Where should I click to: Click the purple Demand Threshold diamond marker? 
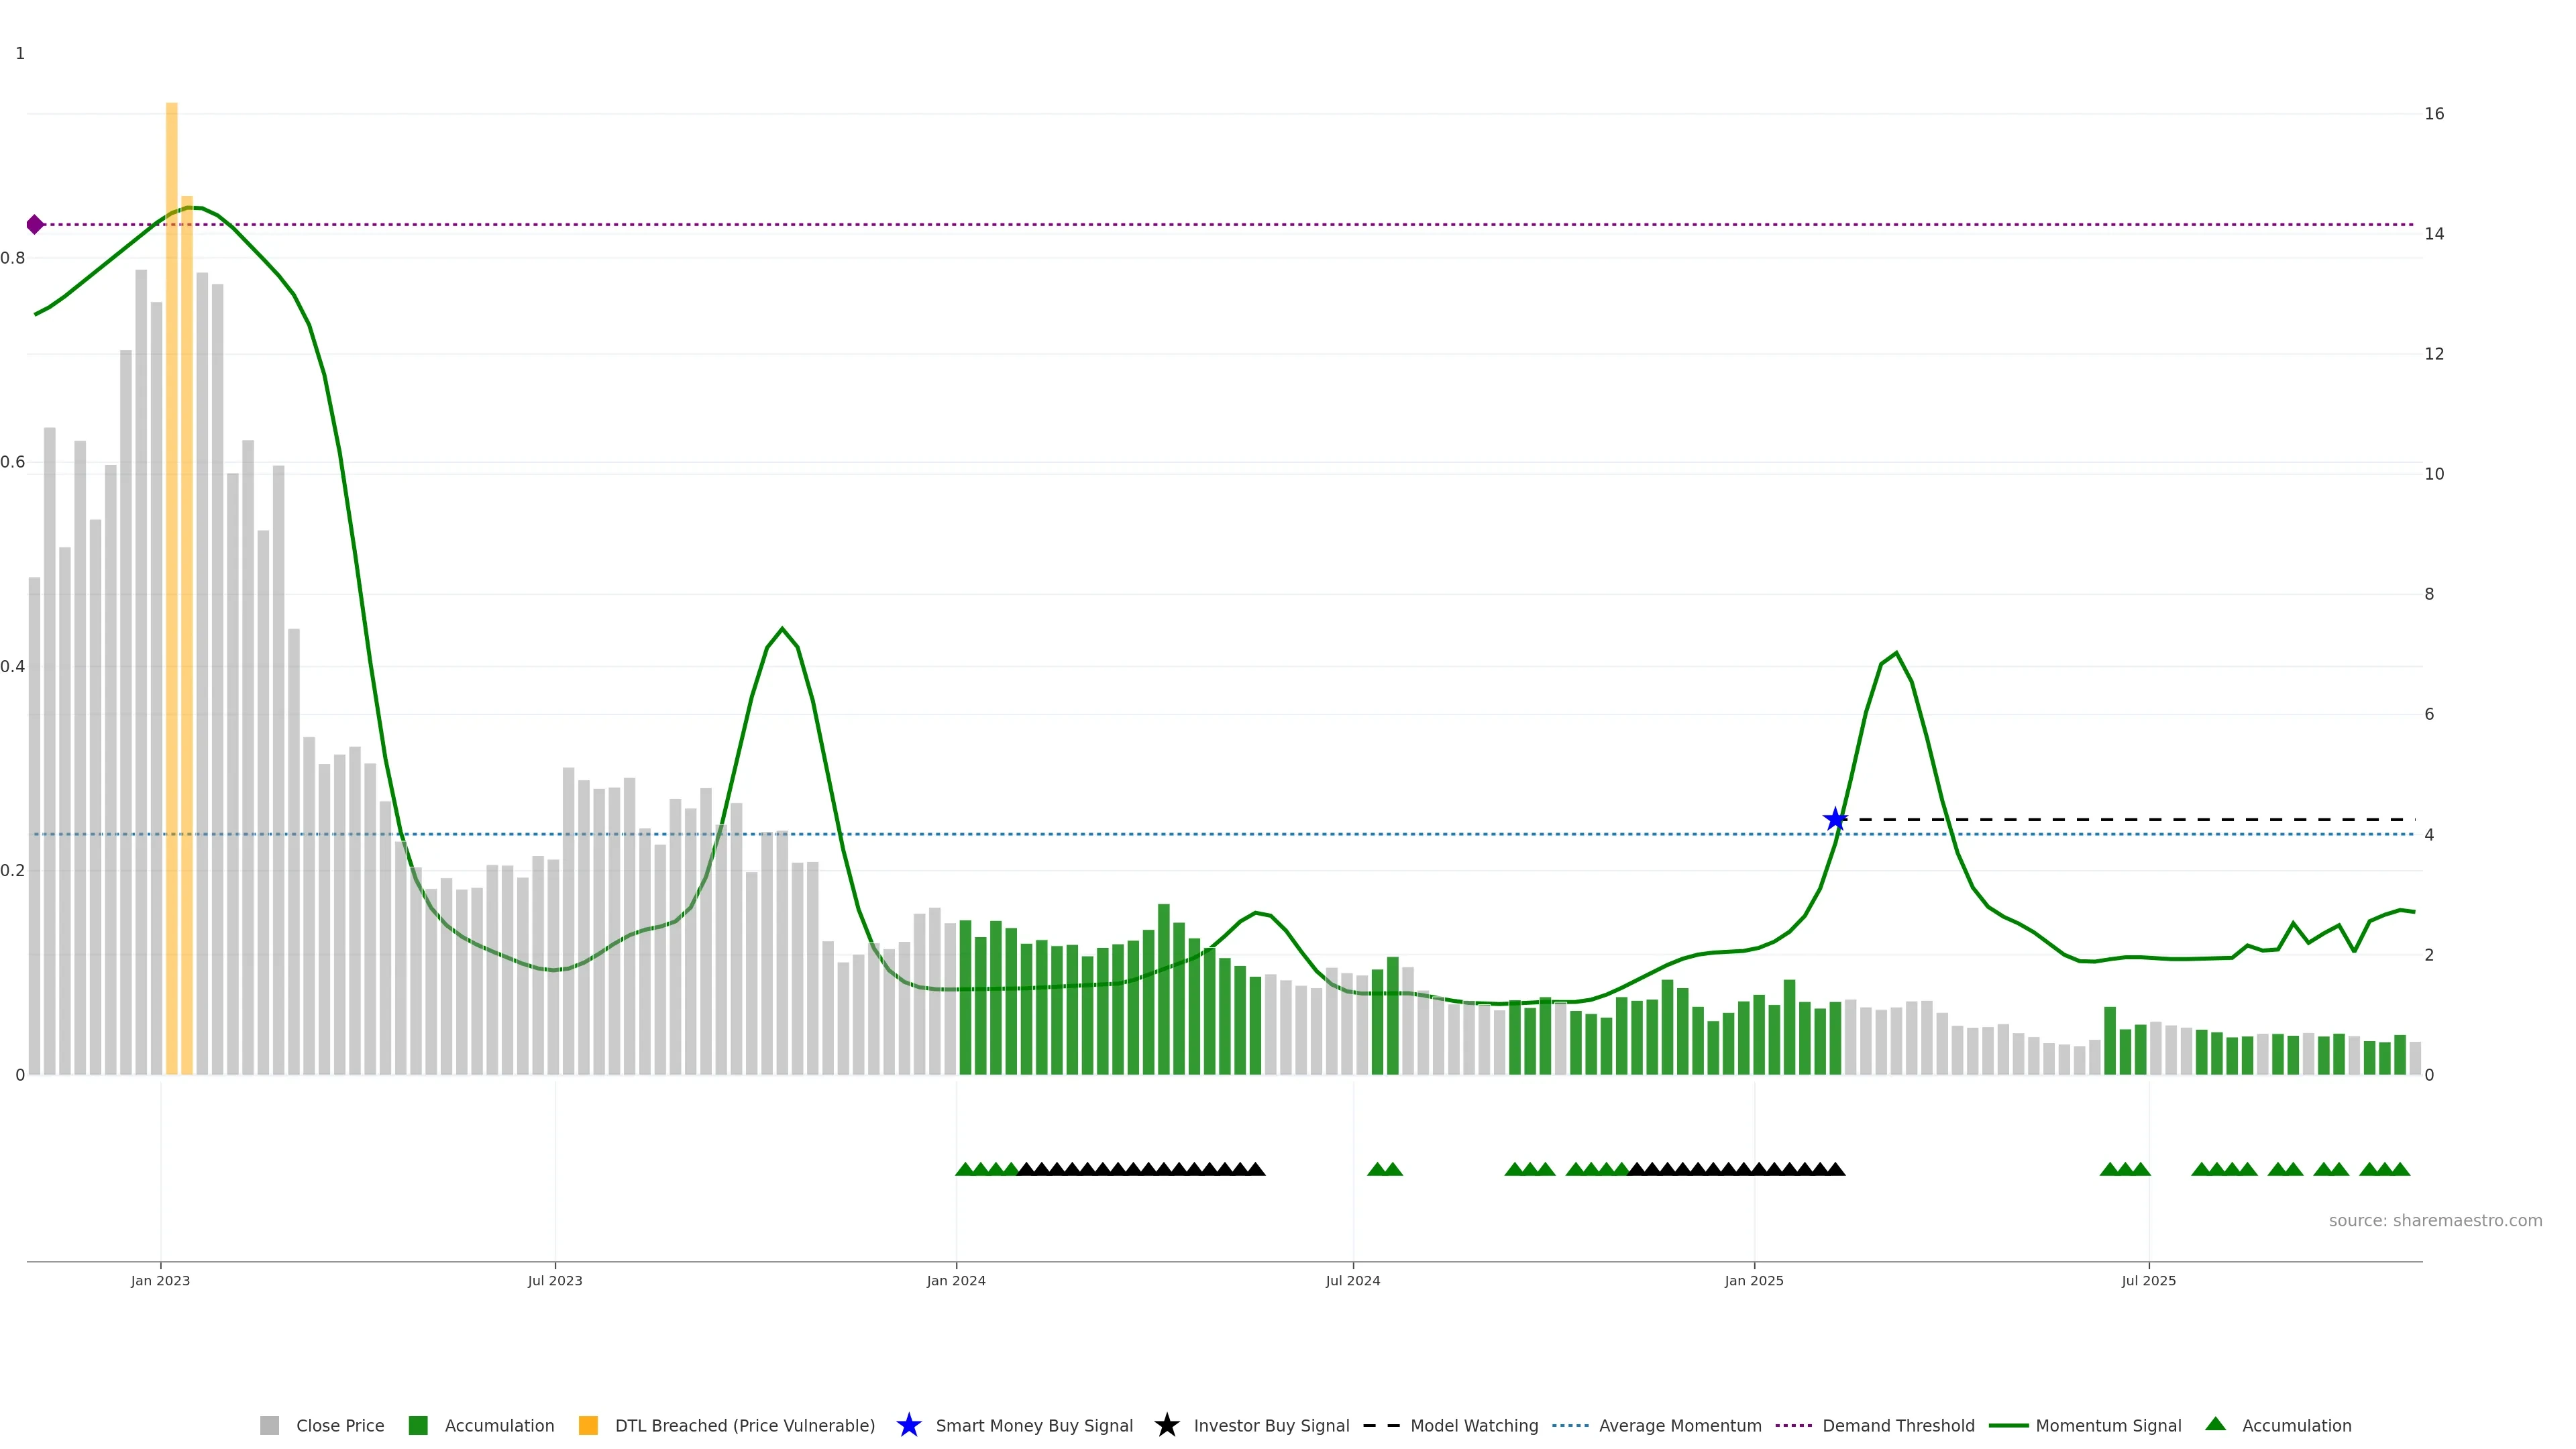(35, 224)
